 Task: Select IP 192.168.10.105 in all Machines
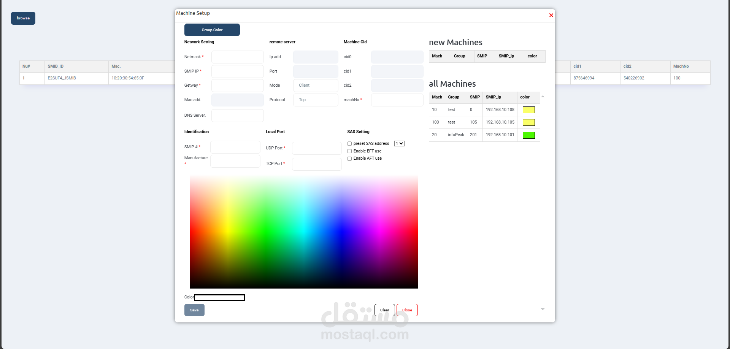[500, 122]
